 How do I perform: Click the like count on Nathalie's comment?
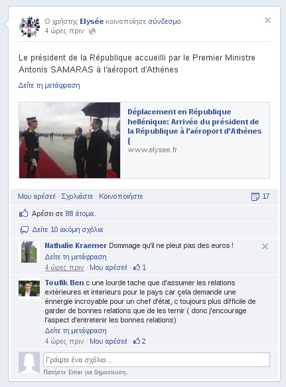pyautogui.click(x=139, y=267)
